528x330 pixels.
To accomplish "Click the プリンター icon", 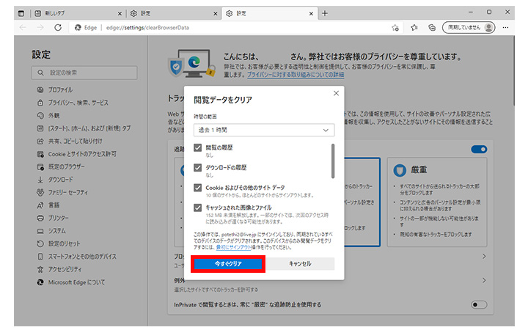I will click(40, 219).
